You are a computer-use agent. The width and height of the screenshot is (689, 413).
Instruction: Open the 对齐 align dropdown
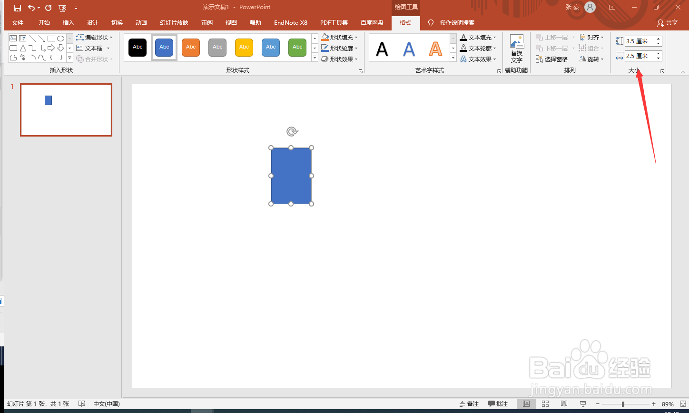tap(591, 37)
